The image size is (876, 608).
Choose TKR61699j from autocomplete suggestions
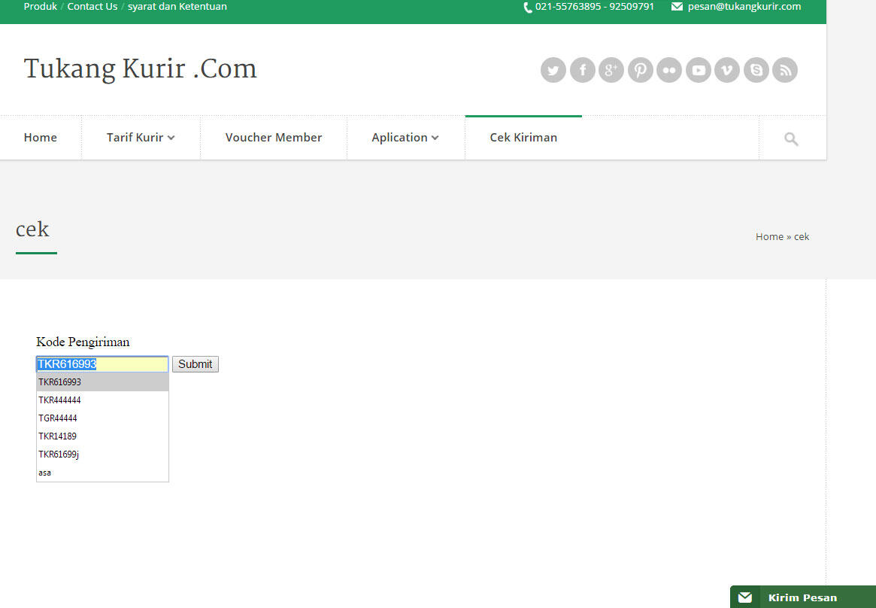[x=102, y=454]
